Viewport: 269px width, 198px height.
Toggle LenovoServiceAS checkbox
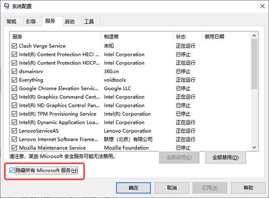point(14,131)
